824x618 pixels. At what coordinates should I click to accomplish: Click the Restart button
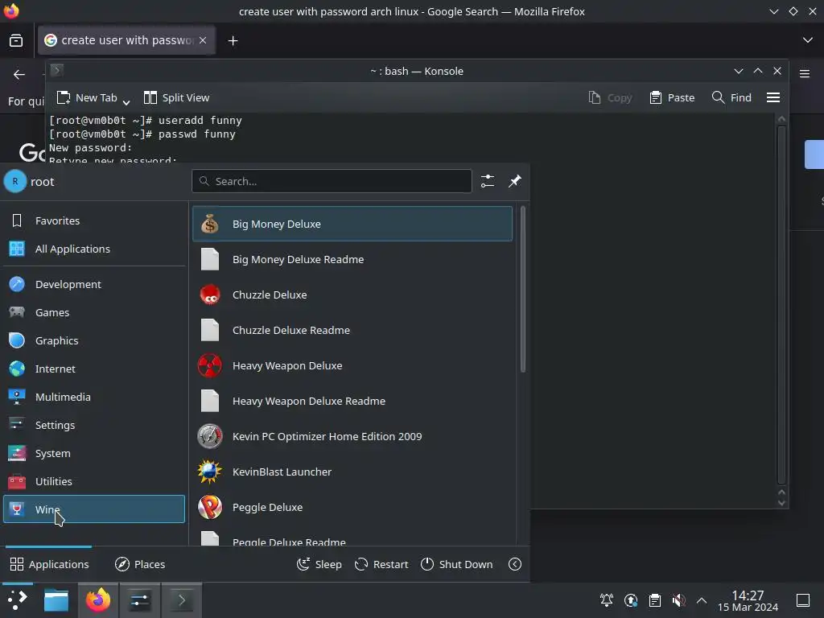(381, 564)
